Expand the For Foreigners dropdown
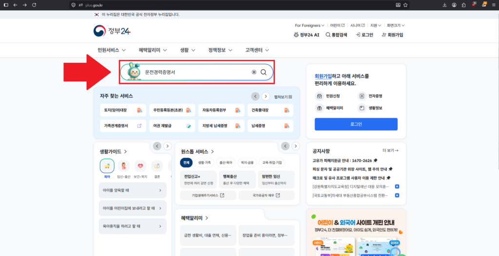Image resolution: width=499 pixels, height=256 pixels. pyautogui.click(x=309, y=25)
